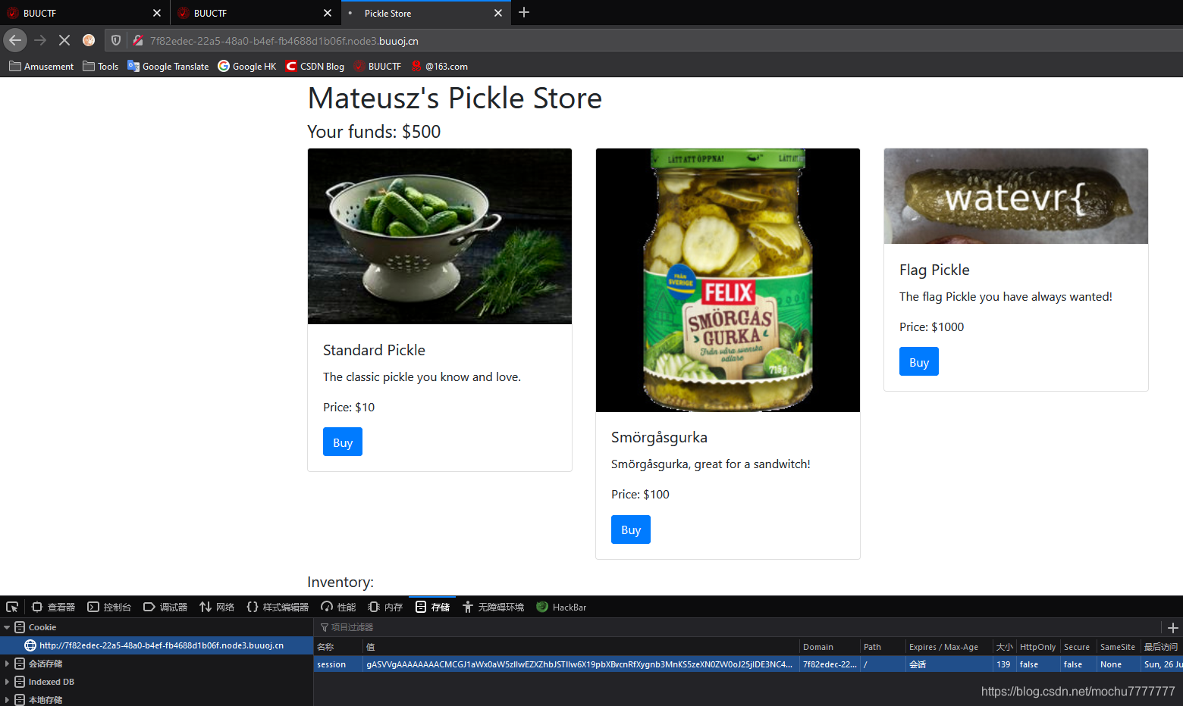Viewport: 1183px width, 706px height.
Task: Toggle the Secure flag for the session cookie
Action: (1072, 664)
